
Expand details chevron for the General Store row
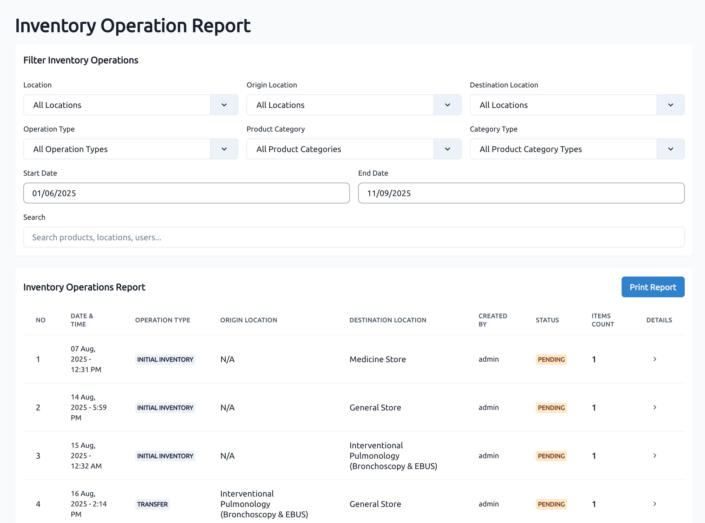(655, 408)
